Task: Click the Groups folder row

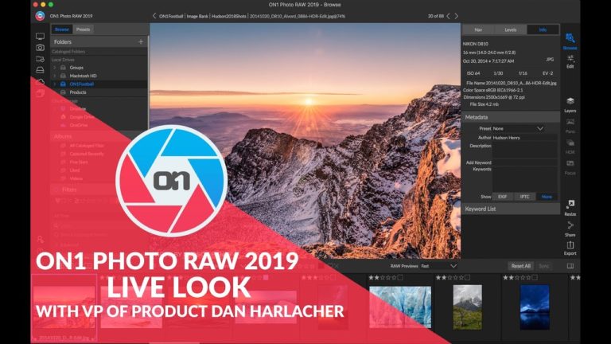Action: [x=99, y=68]
